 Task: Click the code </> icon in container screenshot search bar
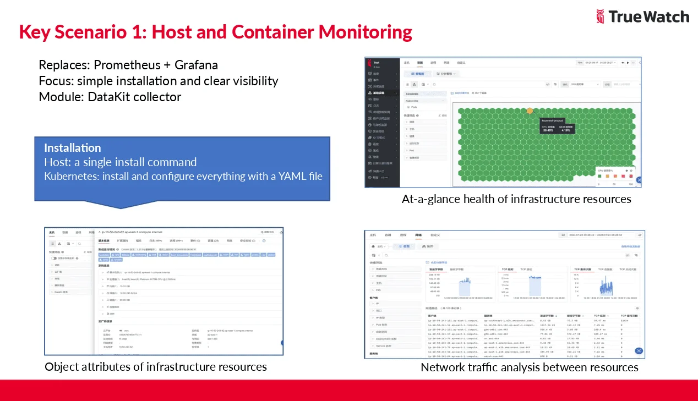point(547,84)
